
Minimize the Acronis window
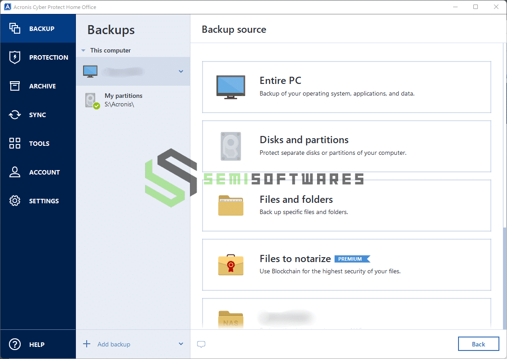click(455, 7)
